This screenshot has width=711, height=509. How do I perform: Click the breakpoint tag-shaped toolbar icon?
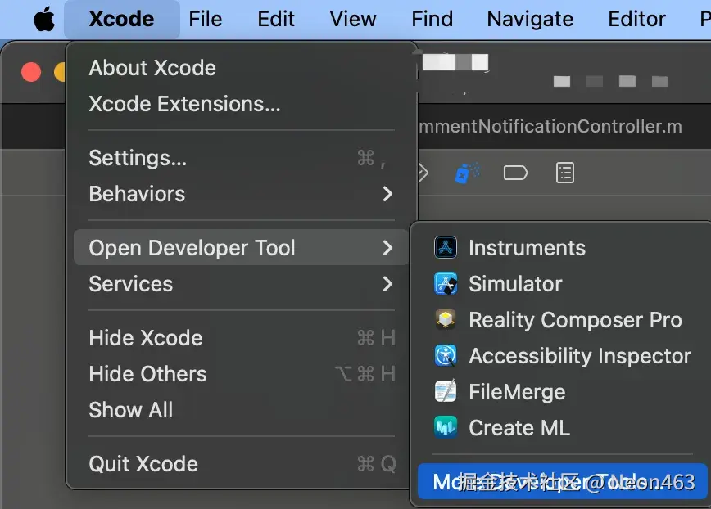click(515, 173)
